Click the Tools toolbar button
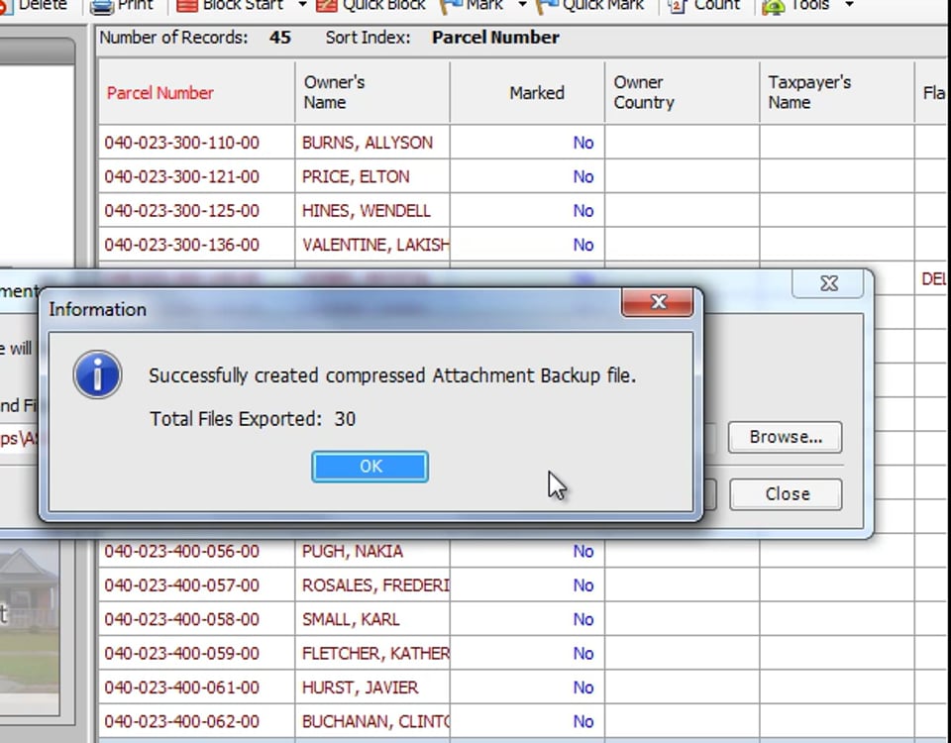Viewport: 951px width, 743px height. (x=795, y=6)
